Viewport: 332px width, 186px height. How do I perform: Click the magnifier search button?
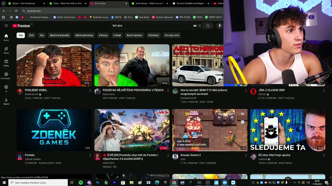click(208, 26)
